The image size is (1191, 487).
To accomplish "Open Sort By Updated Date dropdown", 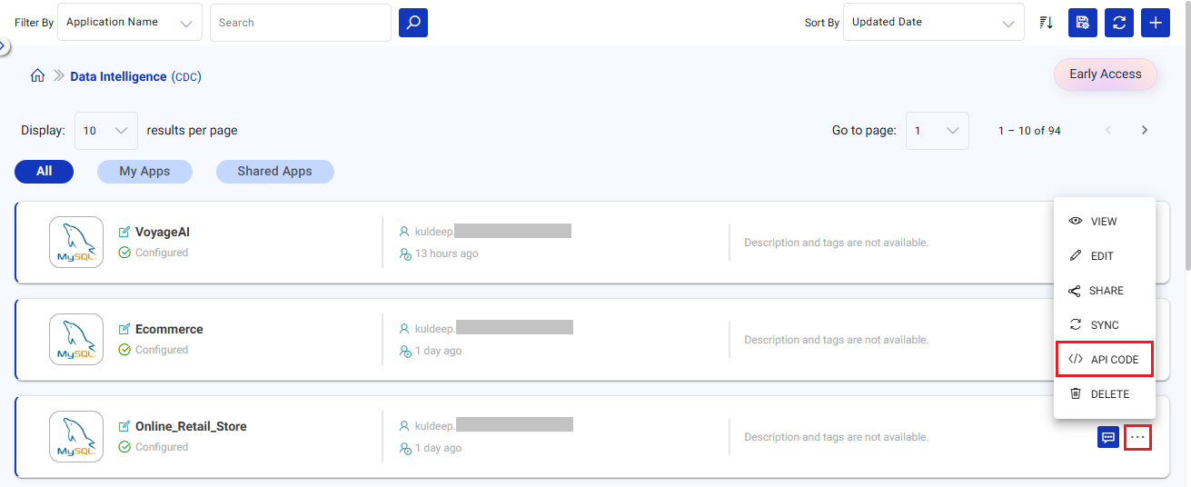I will tap(932, 23).
